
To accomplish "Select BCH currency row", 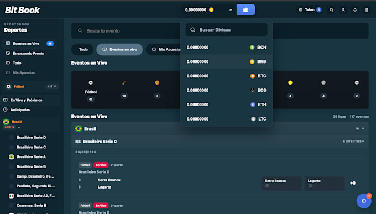I will [226, 47].
